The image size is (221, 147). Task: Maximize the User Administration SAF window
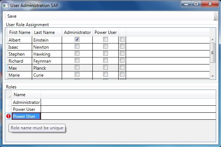tap(196, 4)
